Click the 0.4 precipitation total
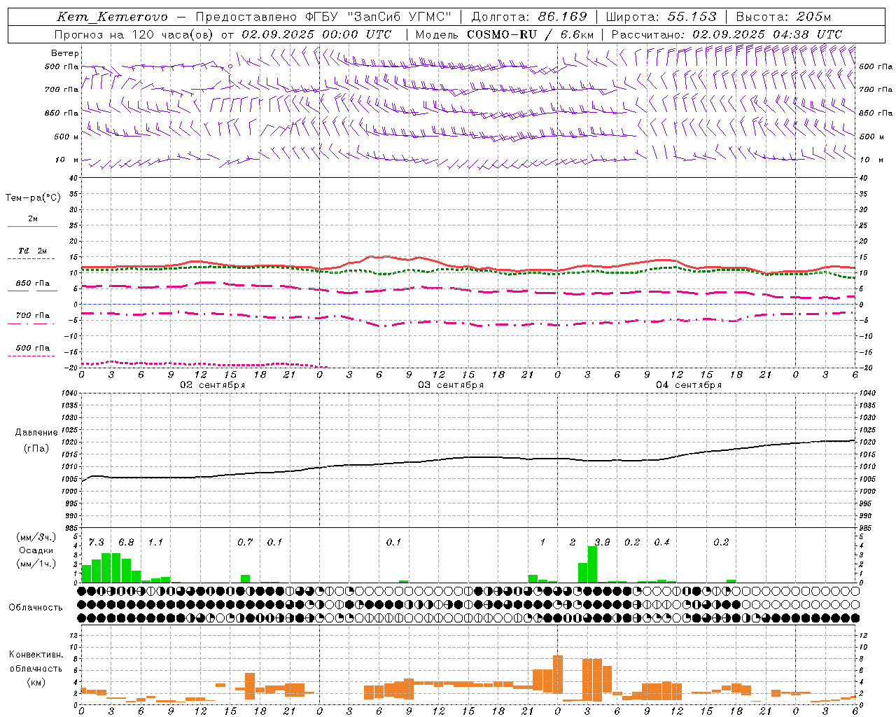Screen dimensions: 896x717 pos(661,543)
